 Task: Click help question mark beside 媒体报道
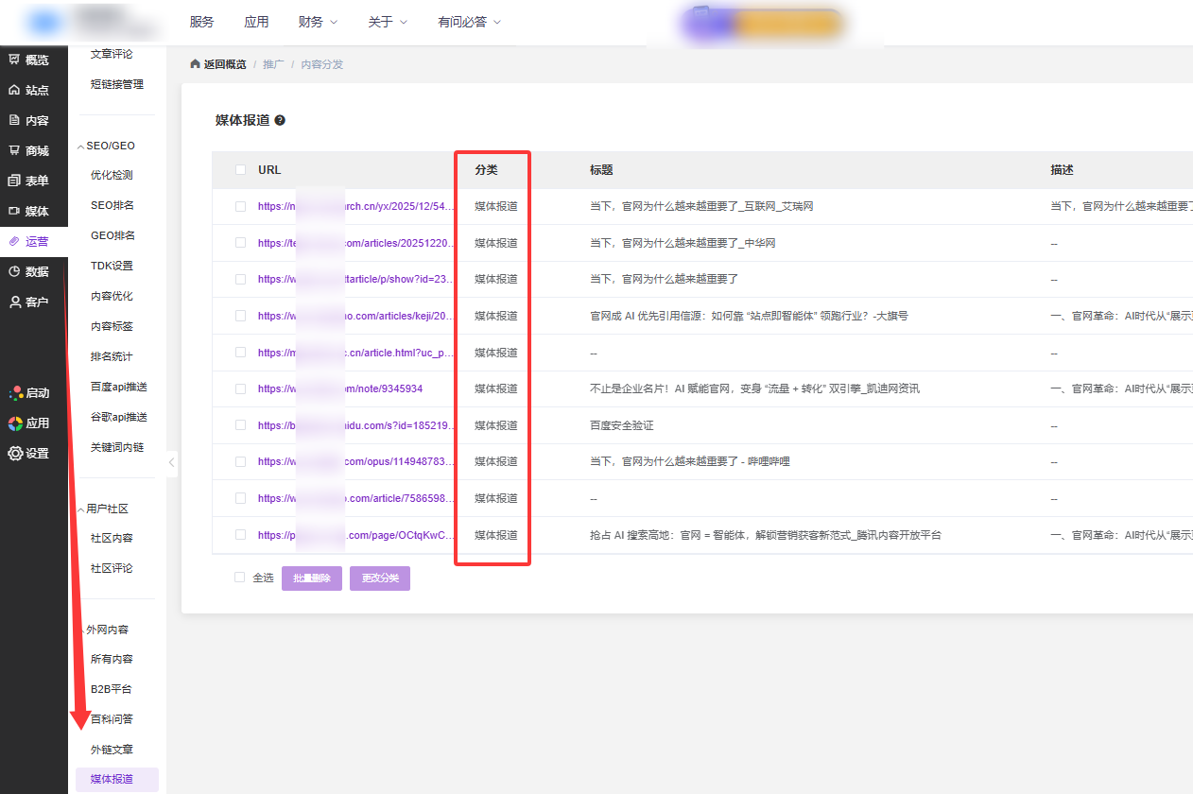tap(280, 121)
